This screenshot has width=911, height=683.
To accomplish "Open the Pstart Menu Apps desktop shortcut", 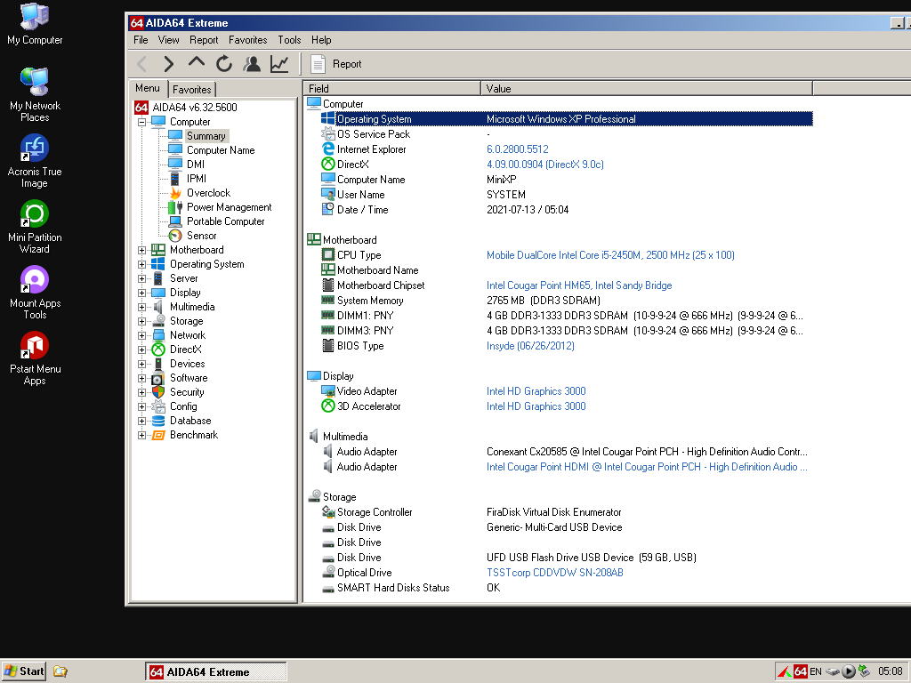I will 35,358.
